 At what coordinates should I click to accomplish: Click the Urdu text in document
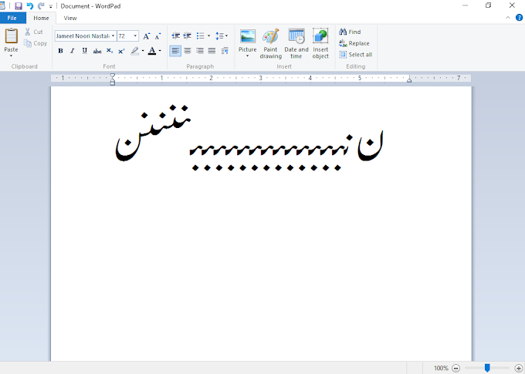(x=249, y=137)
